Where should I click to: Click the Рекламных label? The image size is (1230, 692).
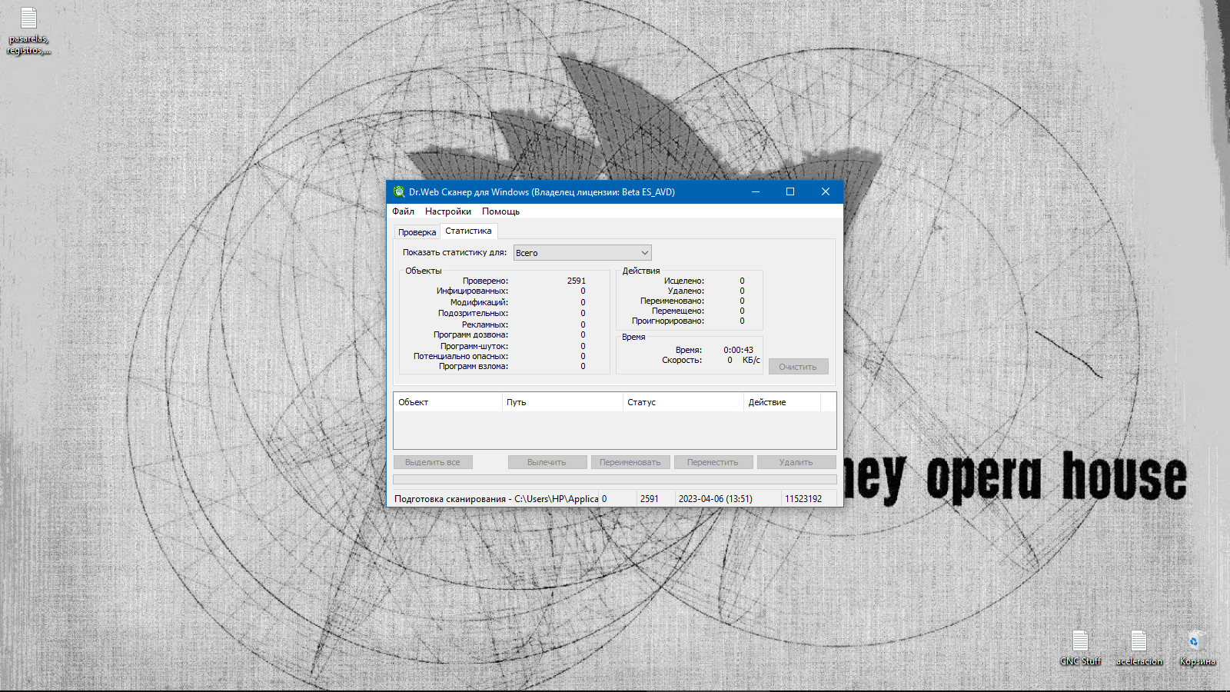click(x=485, y=324)
